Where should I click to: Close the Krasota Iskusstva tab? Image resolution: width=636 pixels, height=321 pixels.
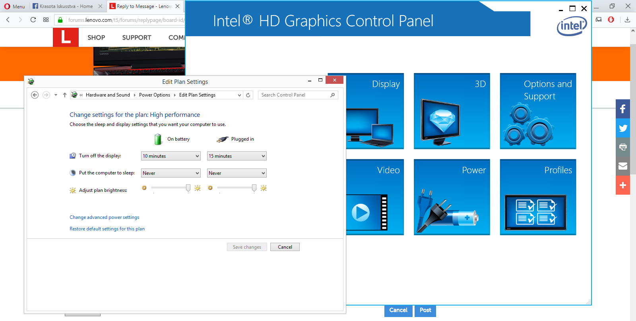click(x=100, y=6)
